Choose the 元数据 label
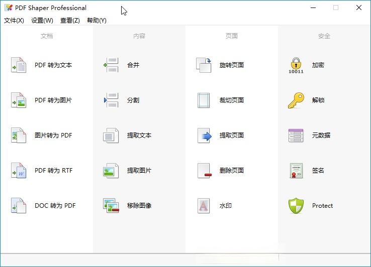This screenshot has height=267, width=371. point(321,136)
